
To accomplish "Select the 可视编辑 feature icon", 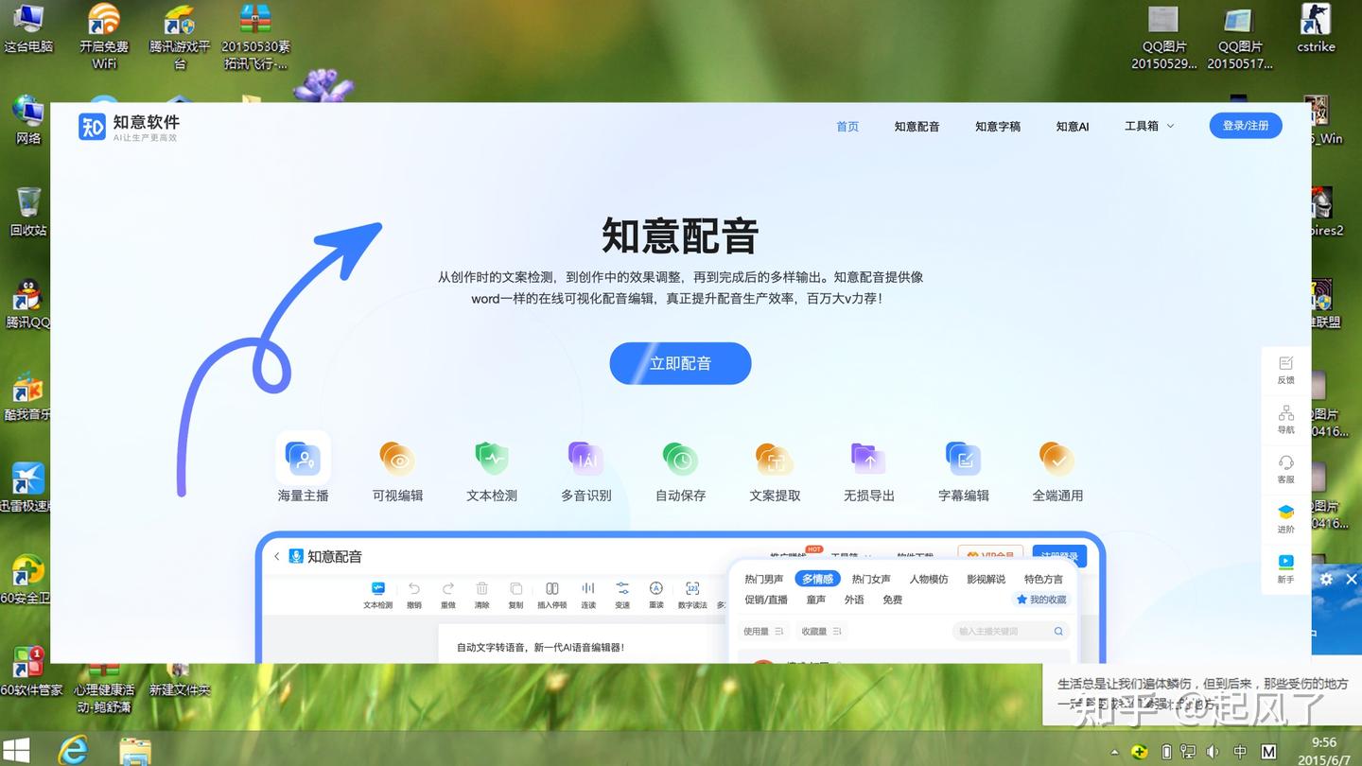I will (x=397, y=460).
